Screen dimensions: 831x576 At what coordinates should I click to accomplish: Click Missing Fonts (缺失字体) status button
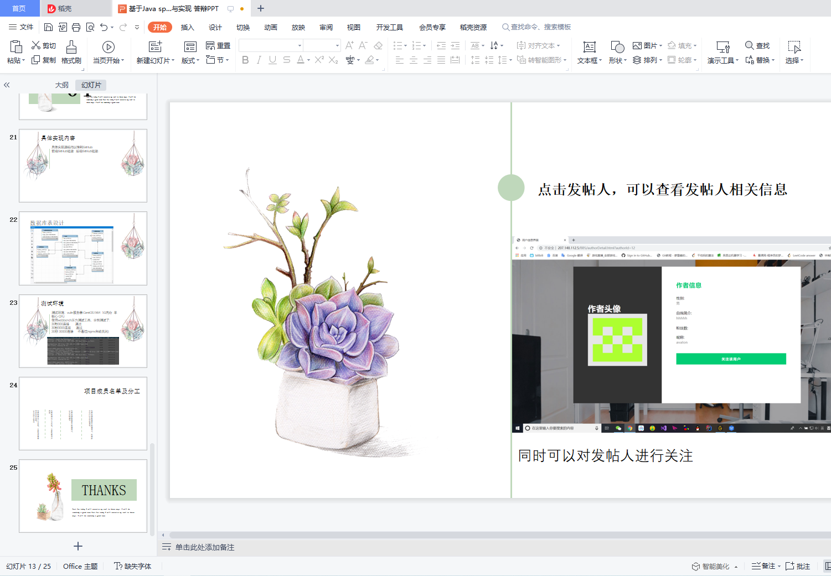tap(132, 566)
